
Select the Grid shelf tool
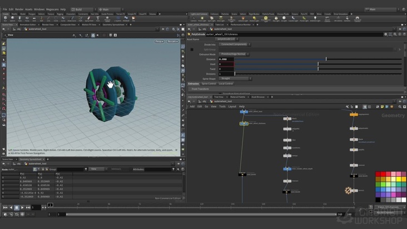click(34, 19)
